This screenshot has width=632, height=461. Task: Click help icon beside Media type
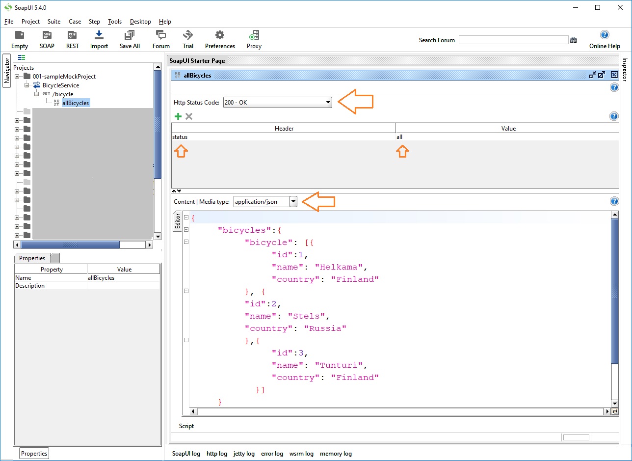point(613,201)
